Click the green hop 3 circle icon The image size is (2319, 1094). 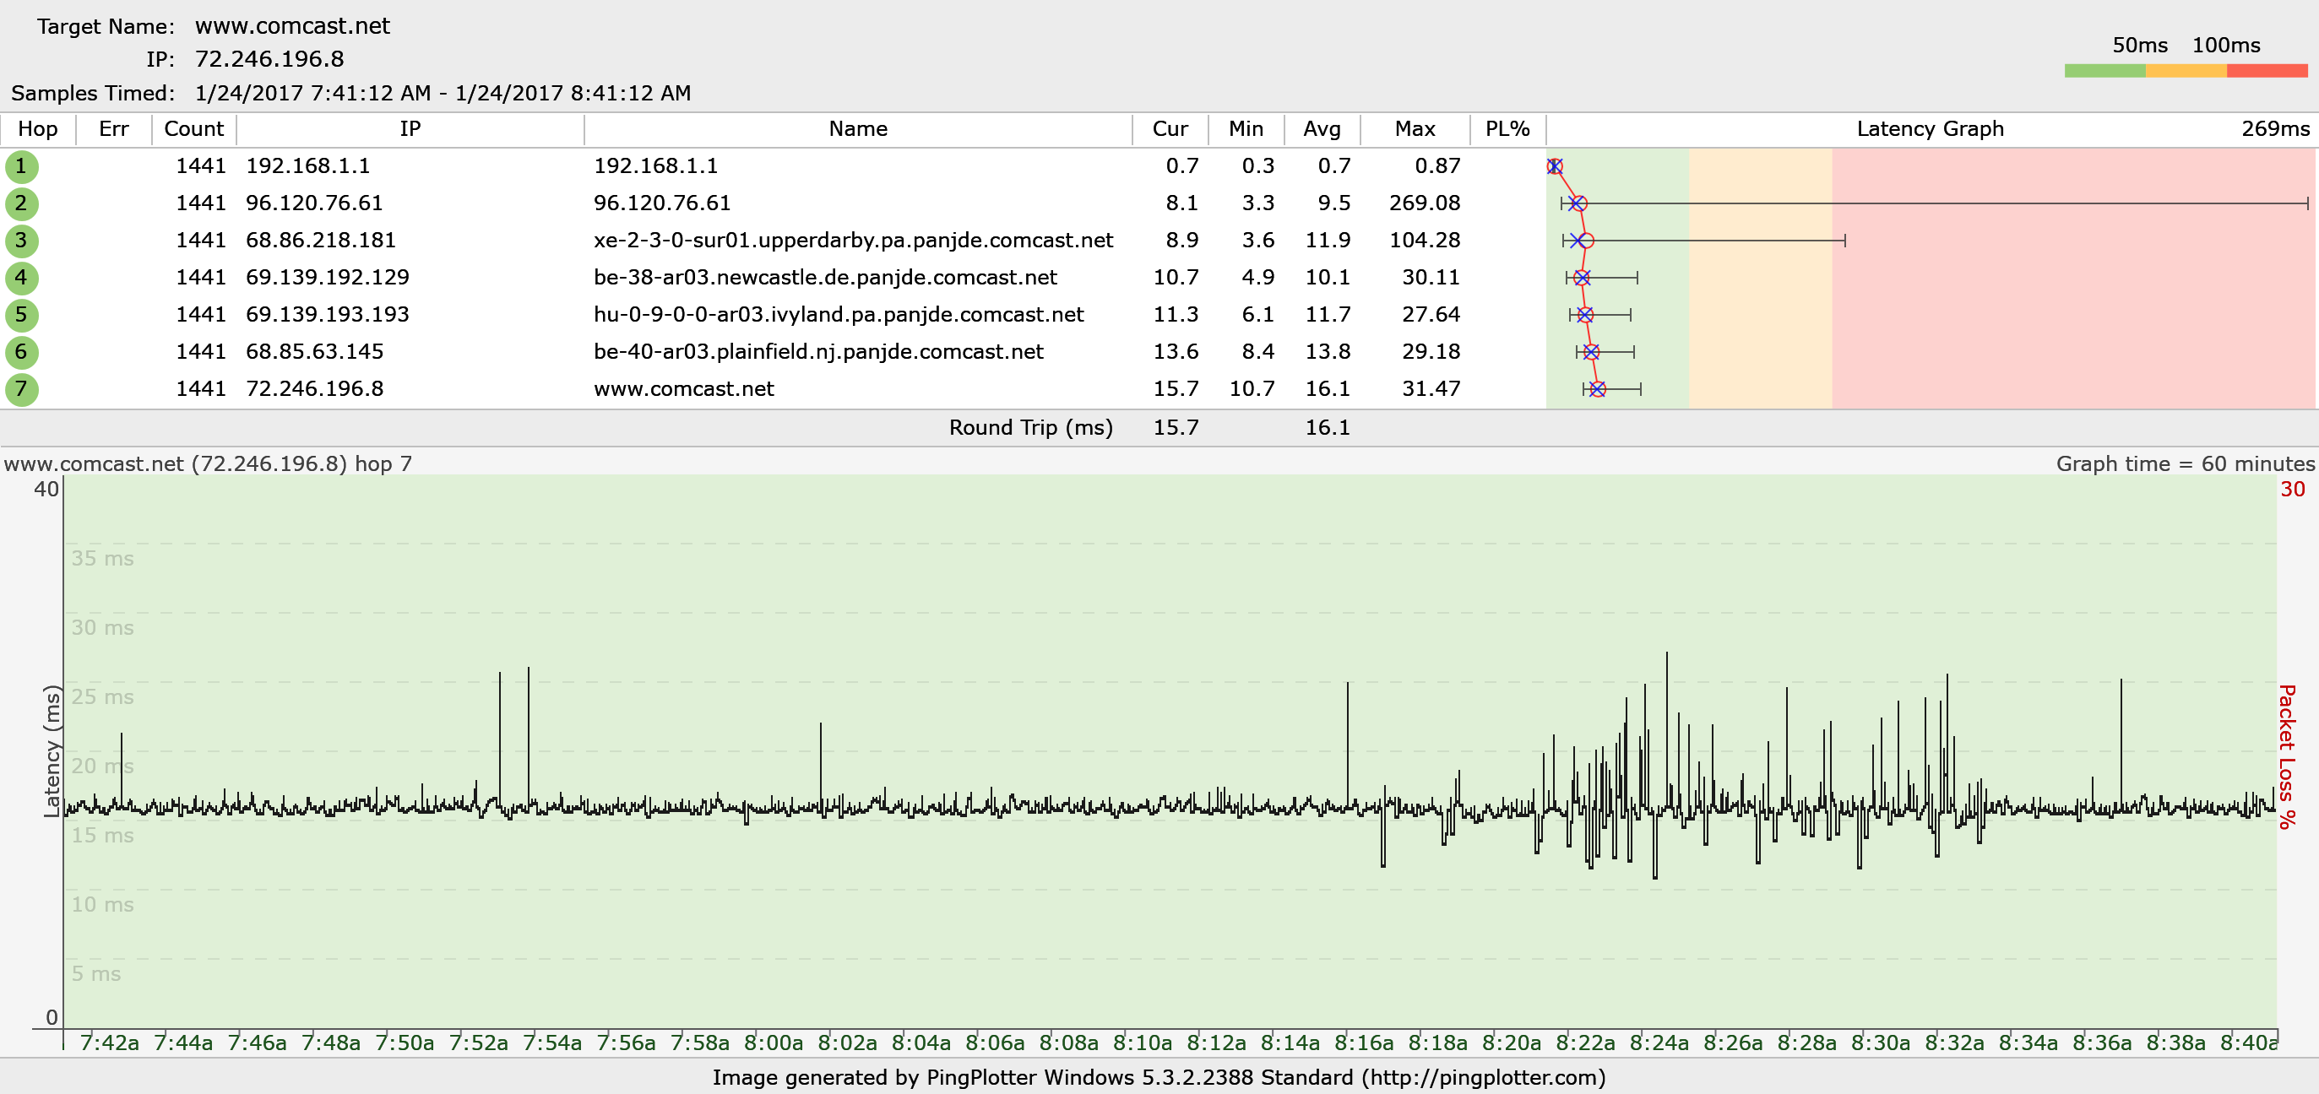tap(21, 241)
